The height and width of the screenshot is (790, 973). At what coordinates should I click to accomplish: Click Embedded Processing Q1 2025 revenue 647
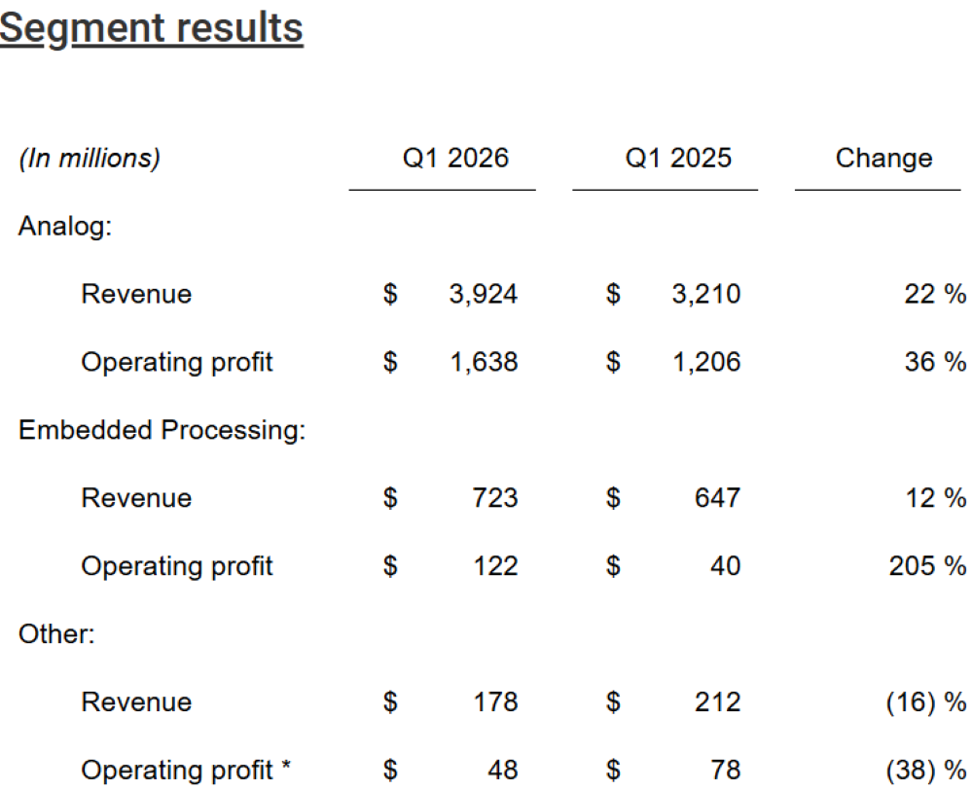click(719, 499)
